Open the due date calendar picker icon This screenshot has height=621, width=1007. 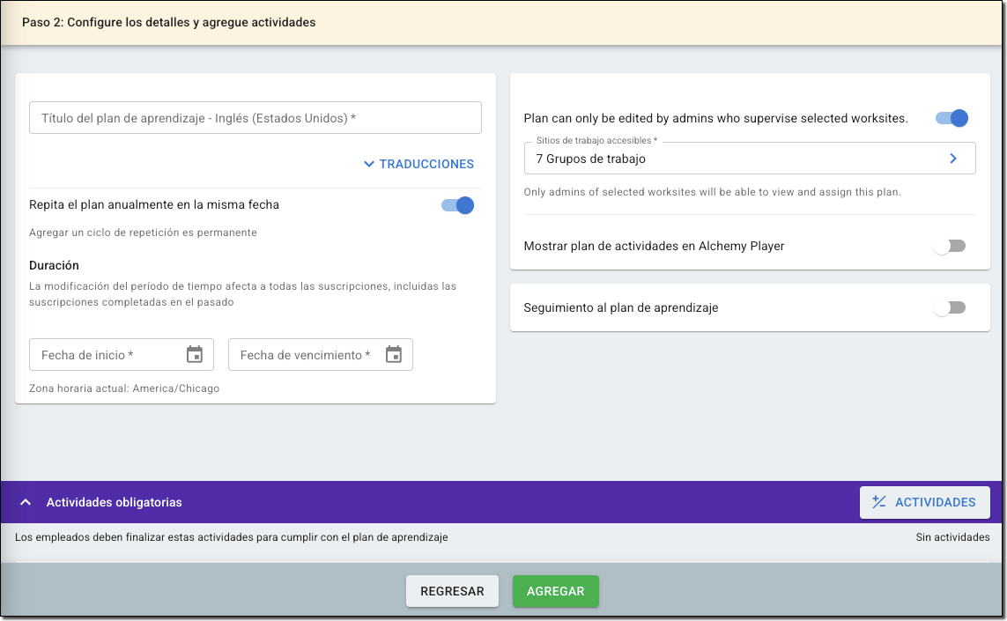coord(394,355)
